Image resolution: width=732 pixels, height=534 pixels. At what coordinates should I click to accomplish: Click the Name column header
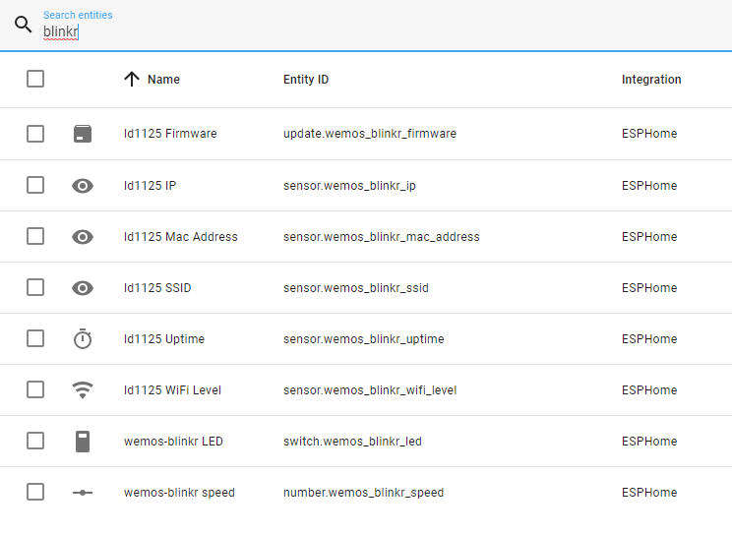tap(163, 80)
